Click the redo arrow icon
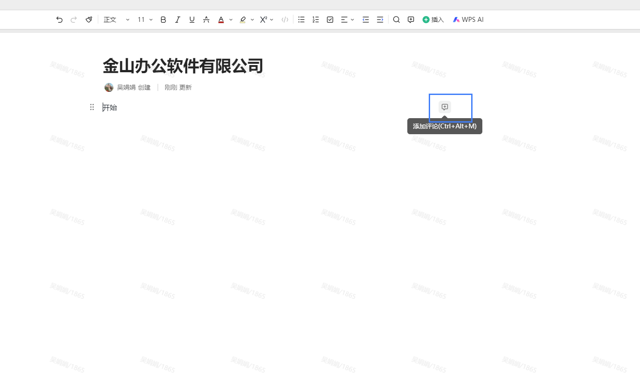The height and width of the screenshot is (387, 640). tap(74, 20)
